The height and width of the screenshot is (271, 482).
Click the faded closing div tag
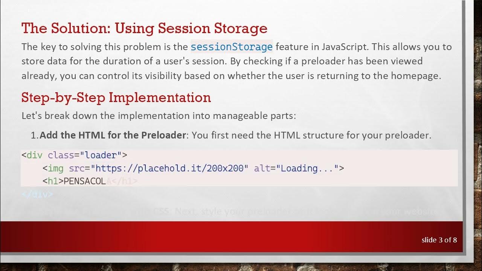coord(37,194)
